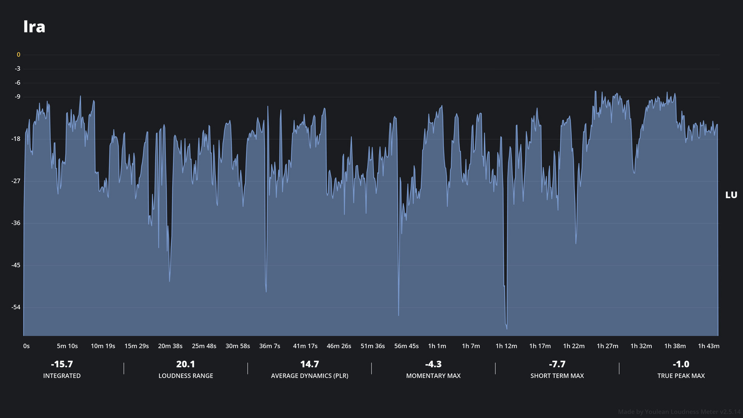Click the -7.7 Short Term Max value
This screenshot has height=418, width=743.
(557, 364)
